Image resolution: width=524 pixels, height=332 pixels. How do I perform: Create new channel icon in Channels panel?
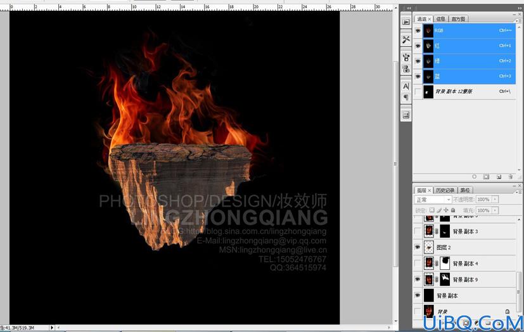click(x=499, y=177)
